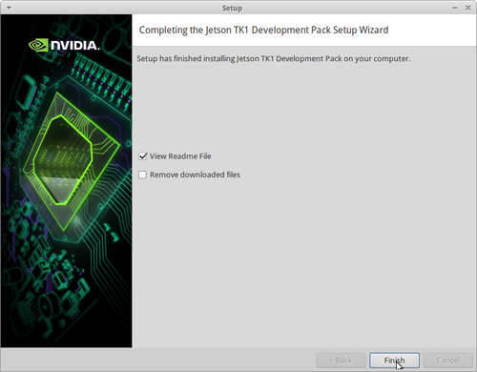477x372 pixels.
Task: Click the NVIDIA eye logo icon
Action: [x=38, y=45]
